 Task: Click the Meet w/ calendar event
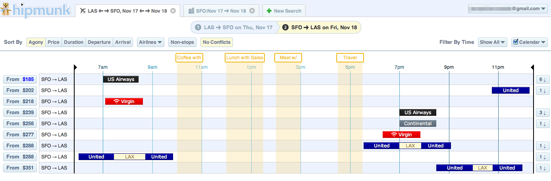click(x=288, y=58)
